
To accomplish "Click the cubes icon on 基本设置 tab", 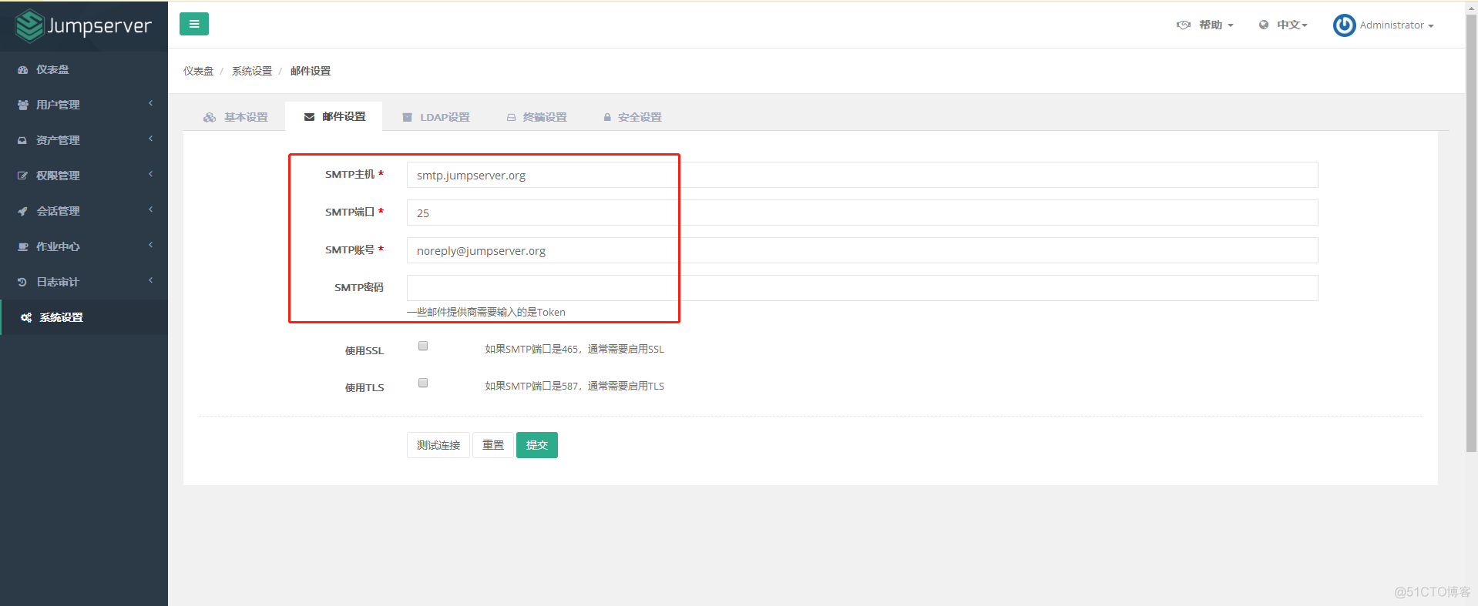I will pyautogui.click(x=210, y=117).
